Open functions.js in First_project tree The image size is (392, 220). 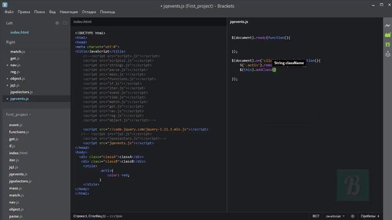click(x=19, y=132)
